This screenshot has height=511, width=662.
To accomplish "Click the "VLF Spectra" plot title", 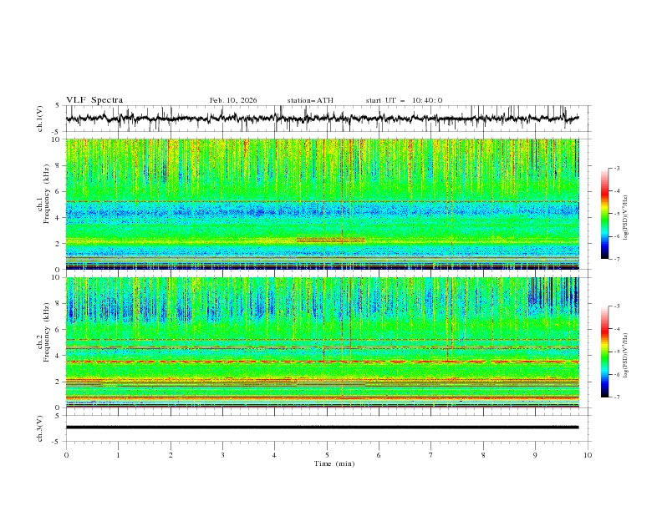I will pos(94,100).
